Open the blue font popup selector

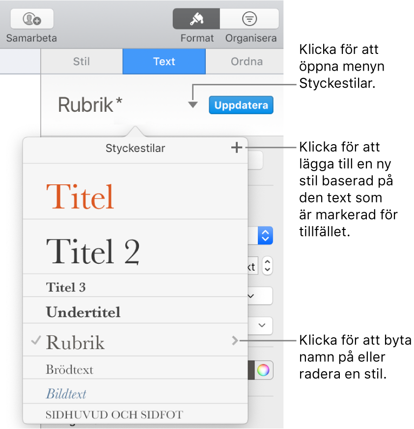point(265,235)
